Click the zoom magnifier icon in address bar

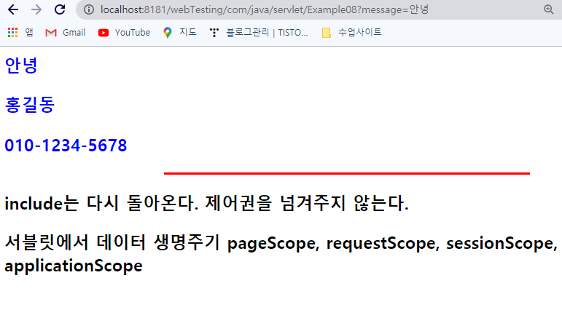click(548, 9)
